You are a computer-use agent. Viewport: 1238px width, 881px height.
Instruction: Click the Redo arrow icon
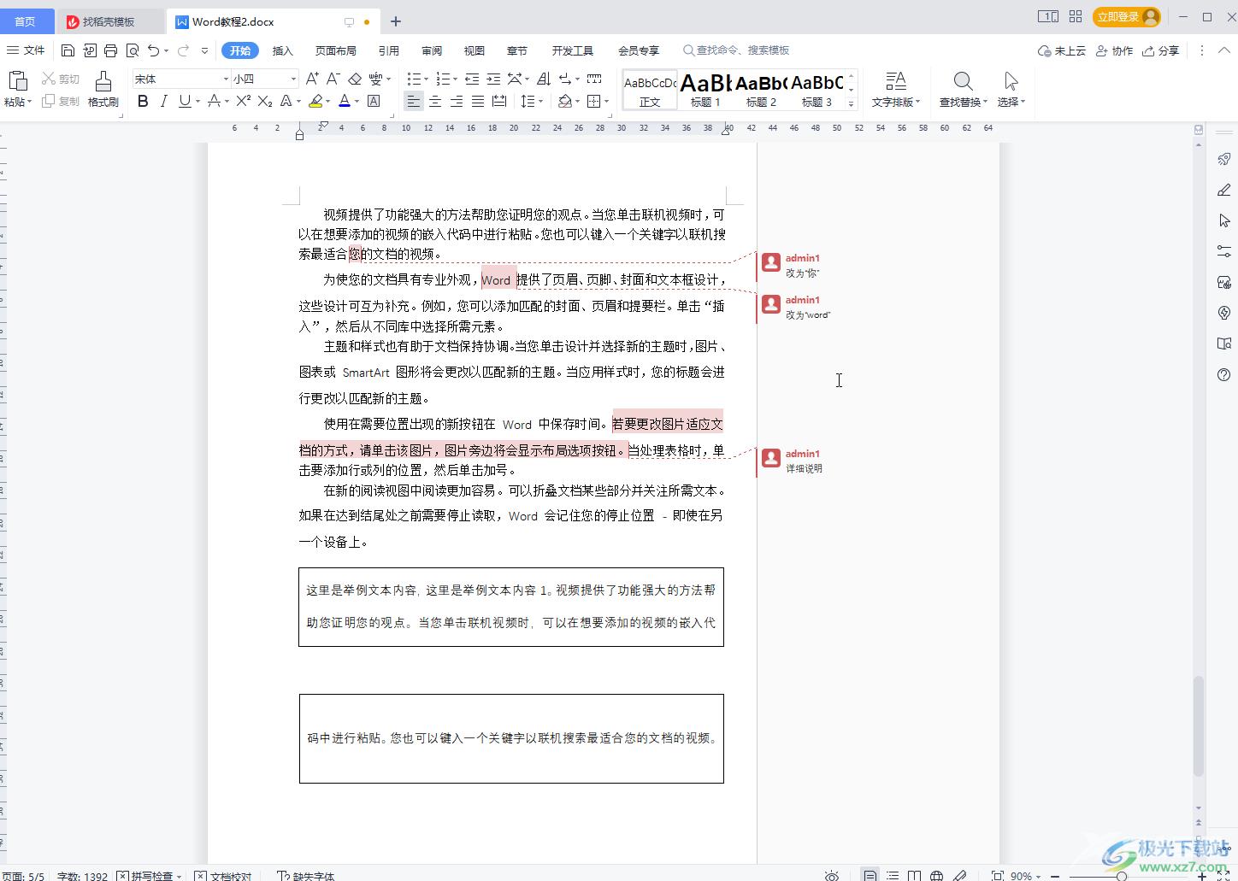(x=183, y=50)
